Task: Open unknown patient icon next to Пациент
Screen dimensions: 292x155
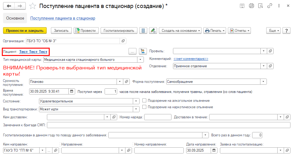Action: tap(142, 51)
